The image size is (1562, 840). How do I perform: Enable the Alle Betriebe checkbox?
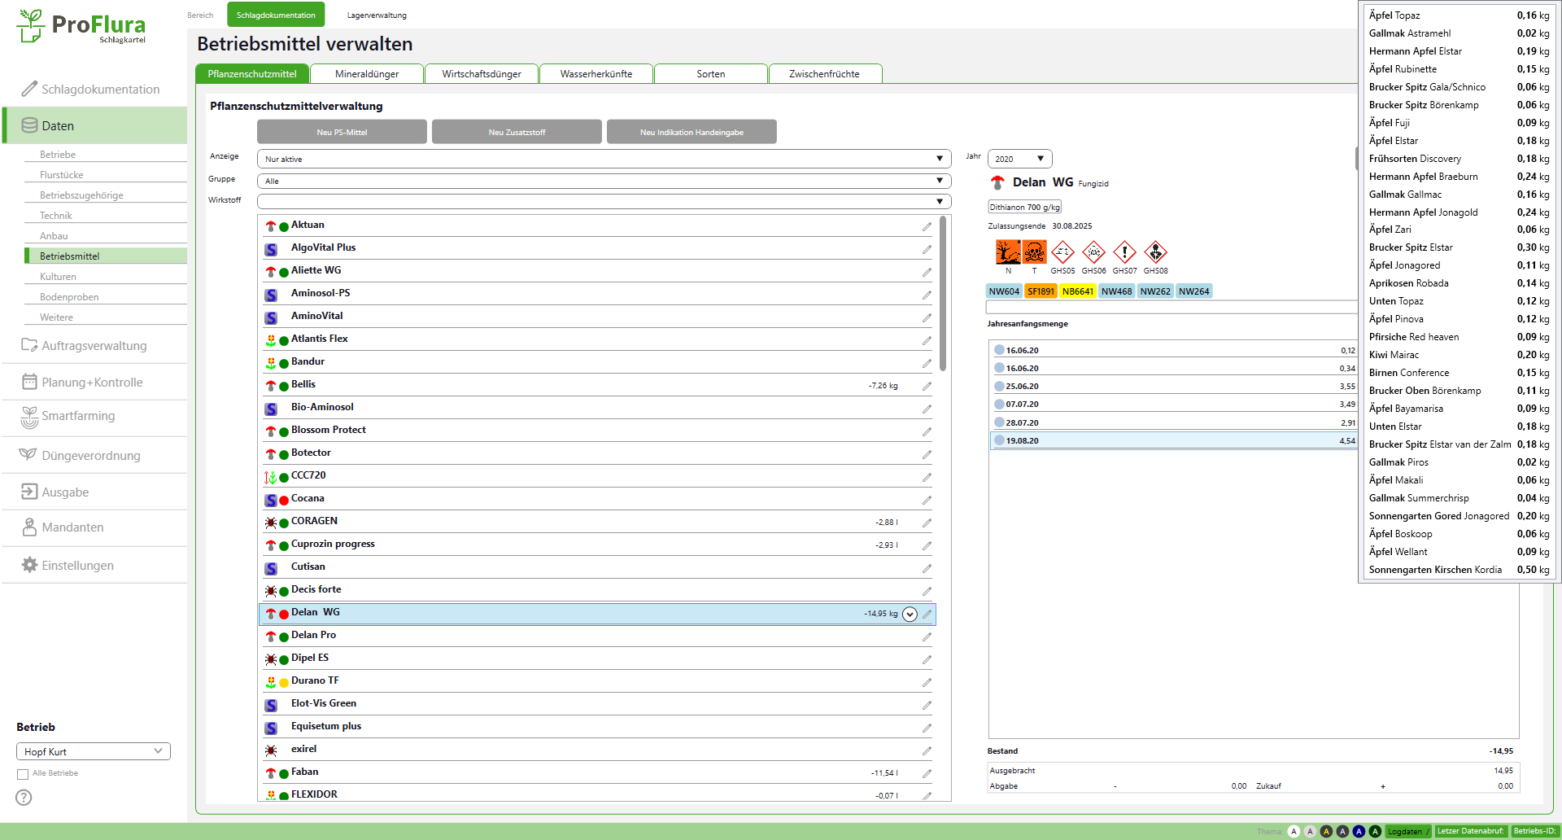23,774
